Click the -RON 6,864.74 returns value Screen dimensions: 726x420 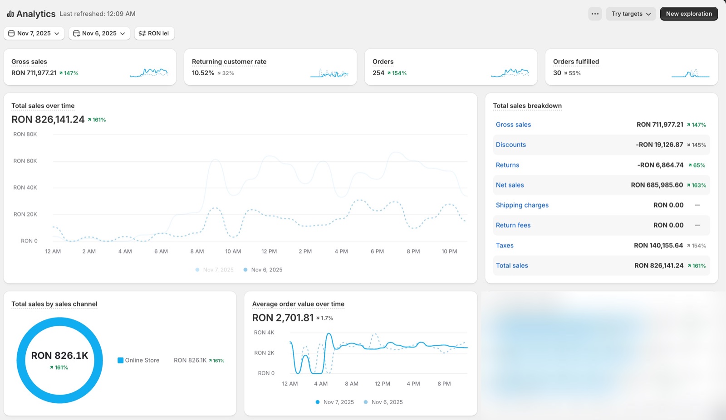pyautogui.click(x=660, y=165)
